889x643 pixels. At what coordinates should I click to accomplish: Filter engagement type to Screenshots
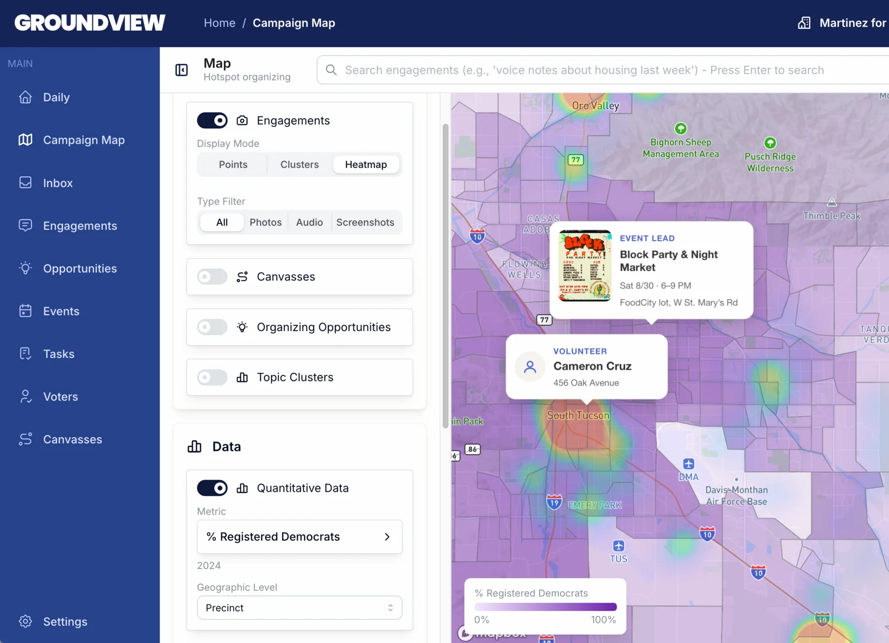(x=365, y=222)
